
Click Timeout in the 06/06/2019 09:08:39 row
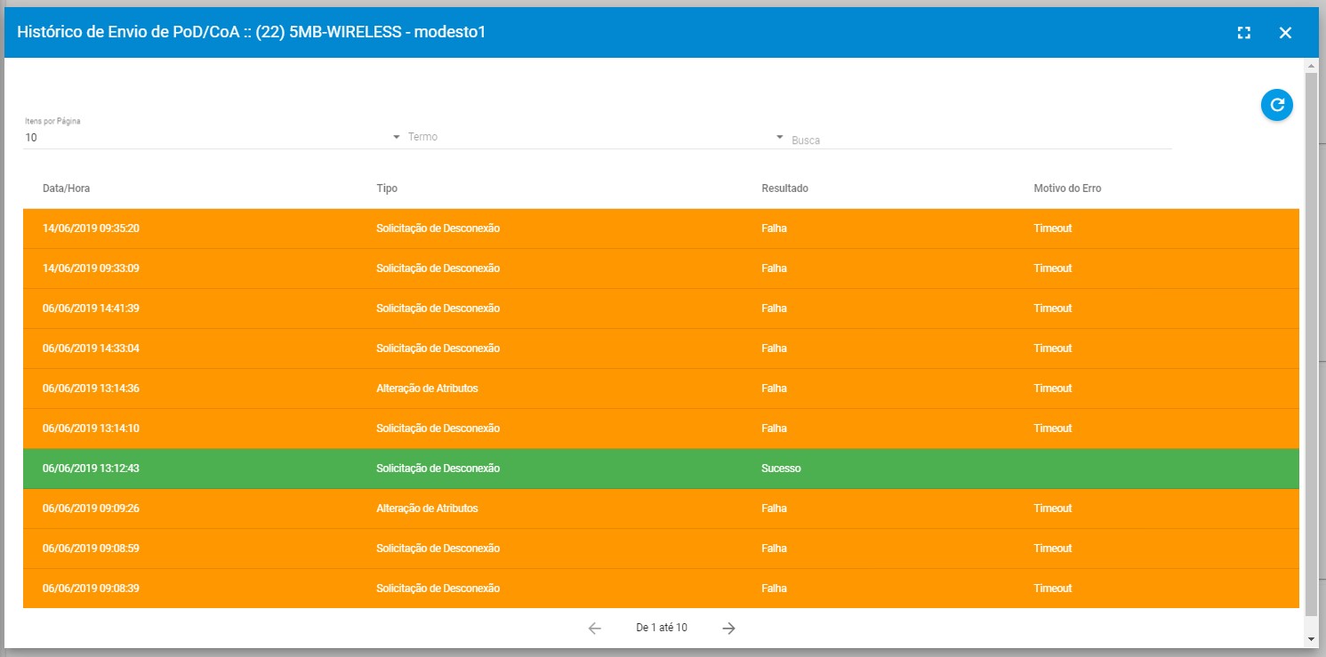(x=1052, y=589)
